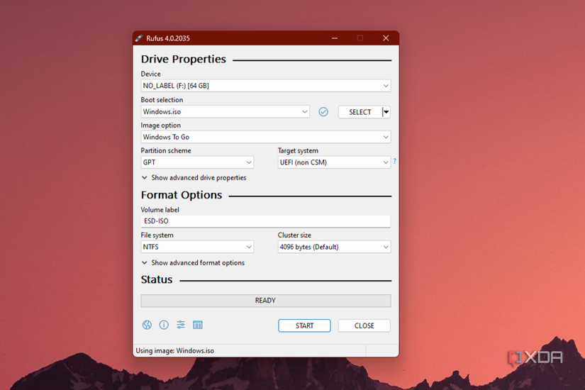
Task: Click the CLOSE button
Action: click(364, 325)
